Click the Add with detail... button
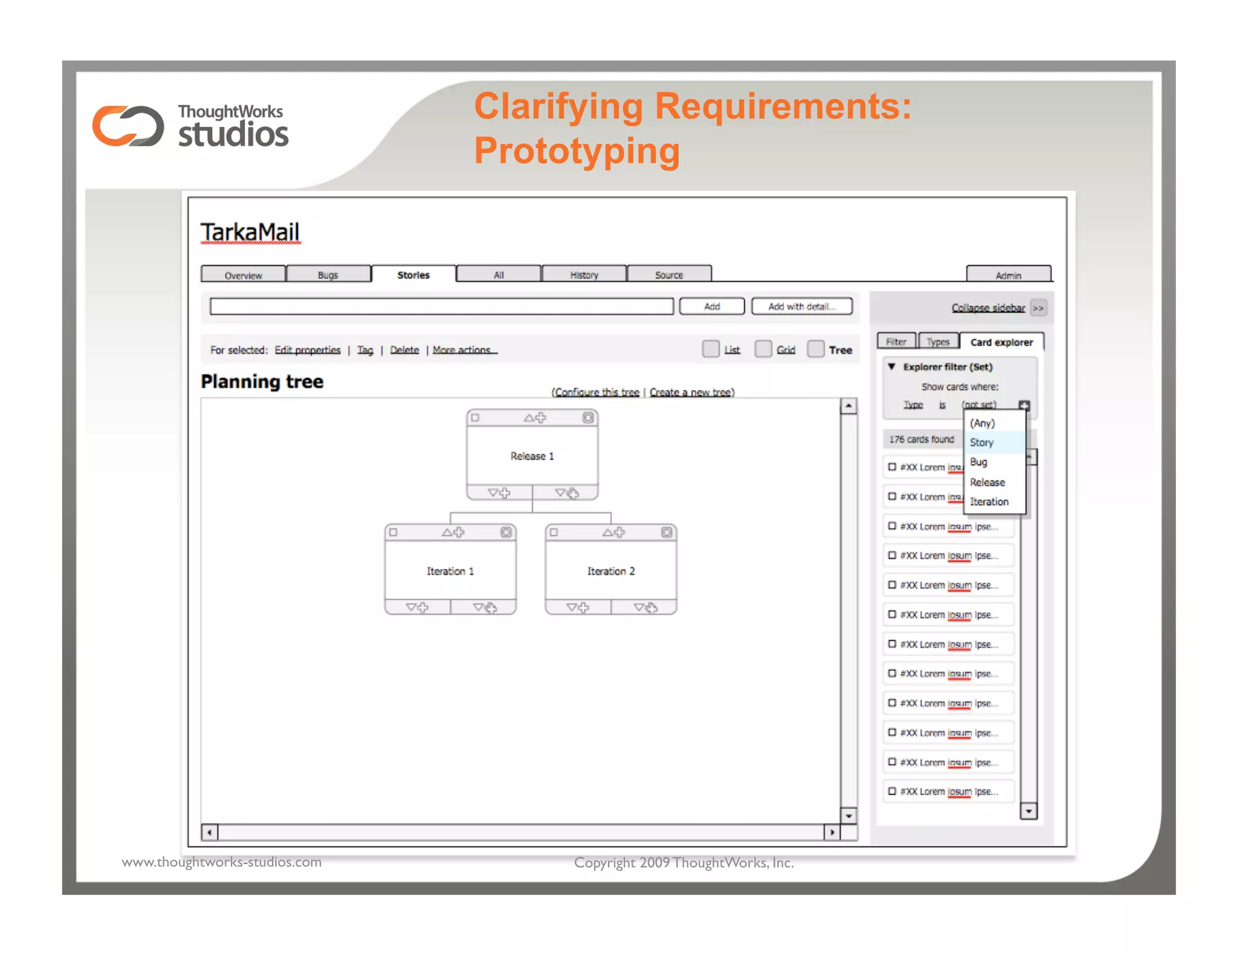The height and width of the screenshot is (956, 1238). tap(802, 306)
